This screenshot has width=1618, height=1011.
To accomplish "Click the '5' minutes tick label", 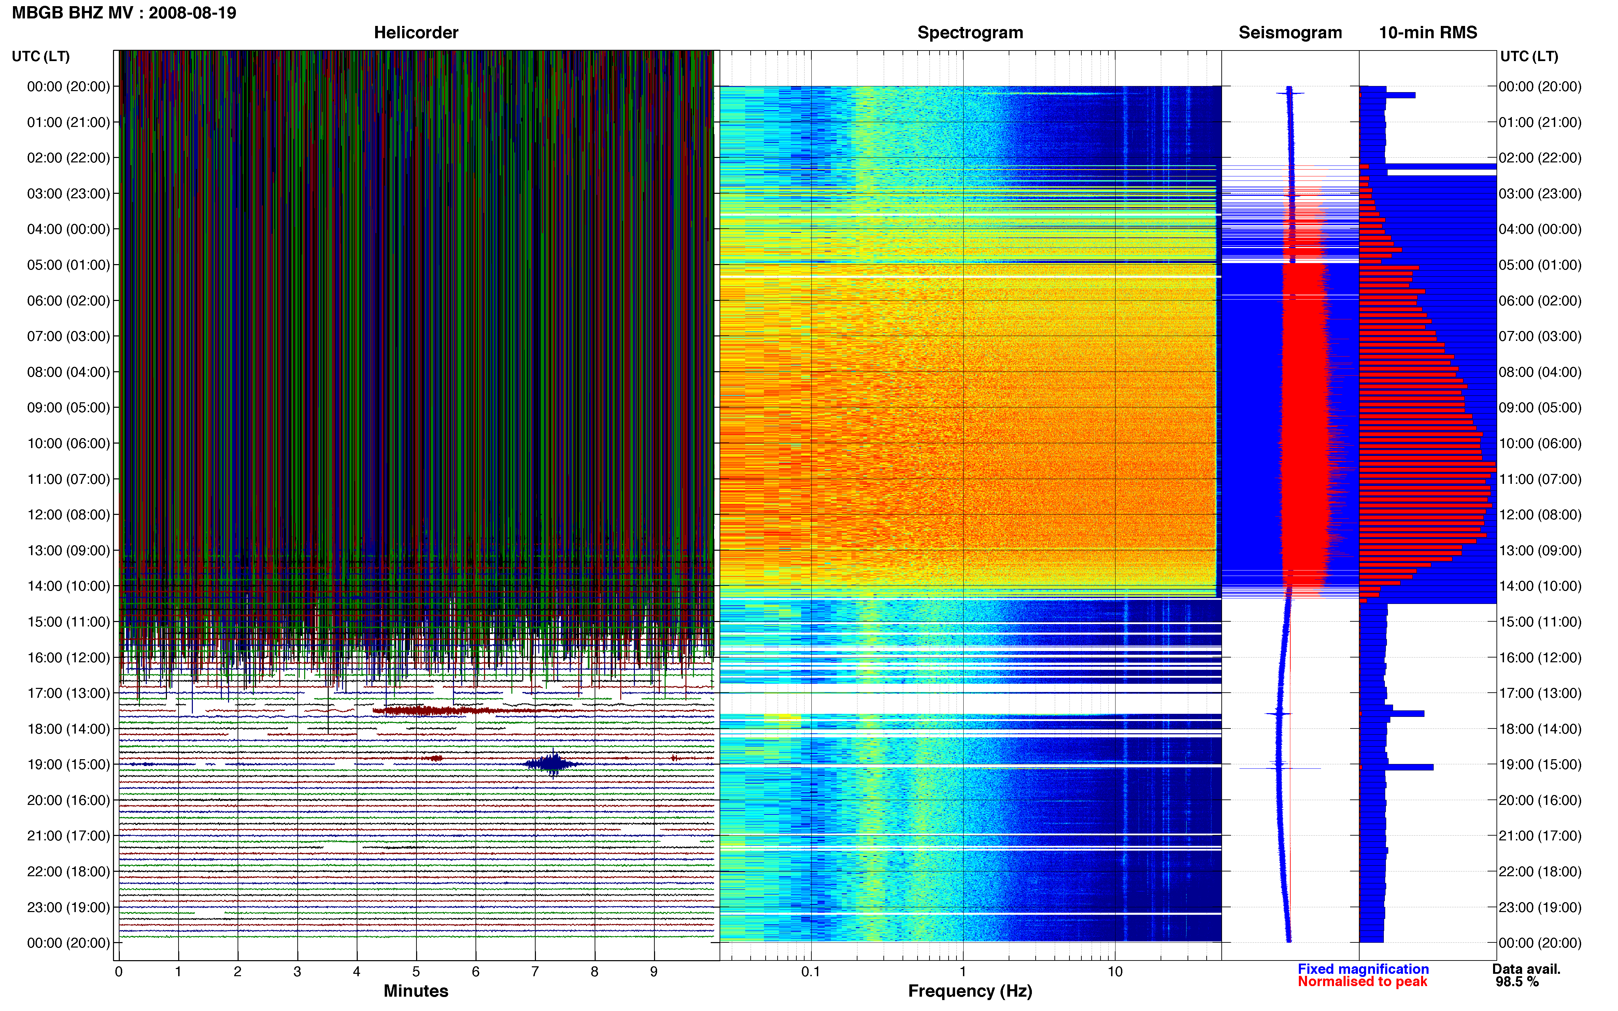I will 416,971.
